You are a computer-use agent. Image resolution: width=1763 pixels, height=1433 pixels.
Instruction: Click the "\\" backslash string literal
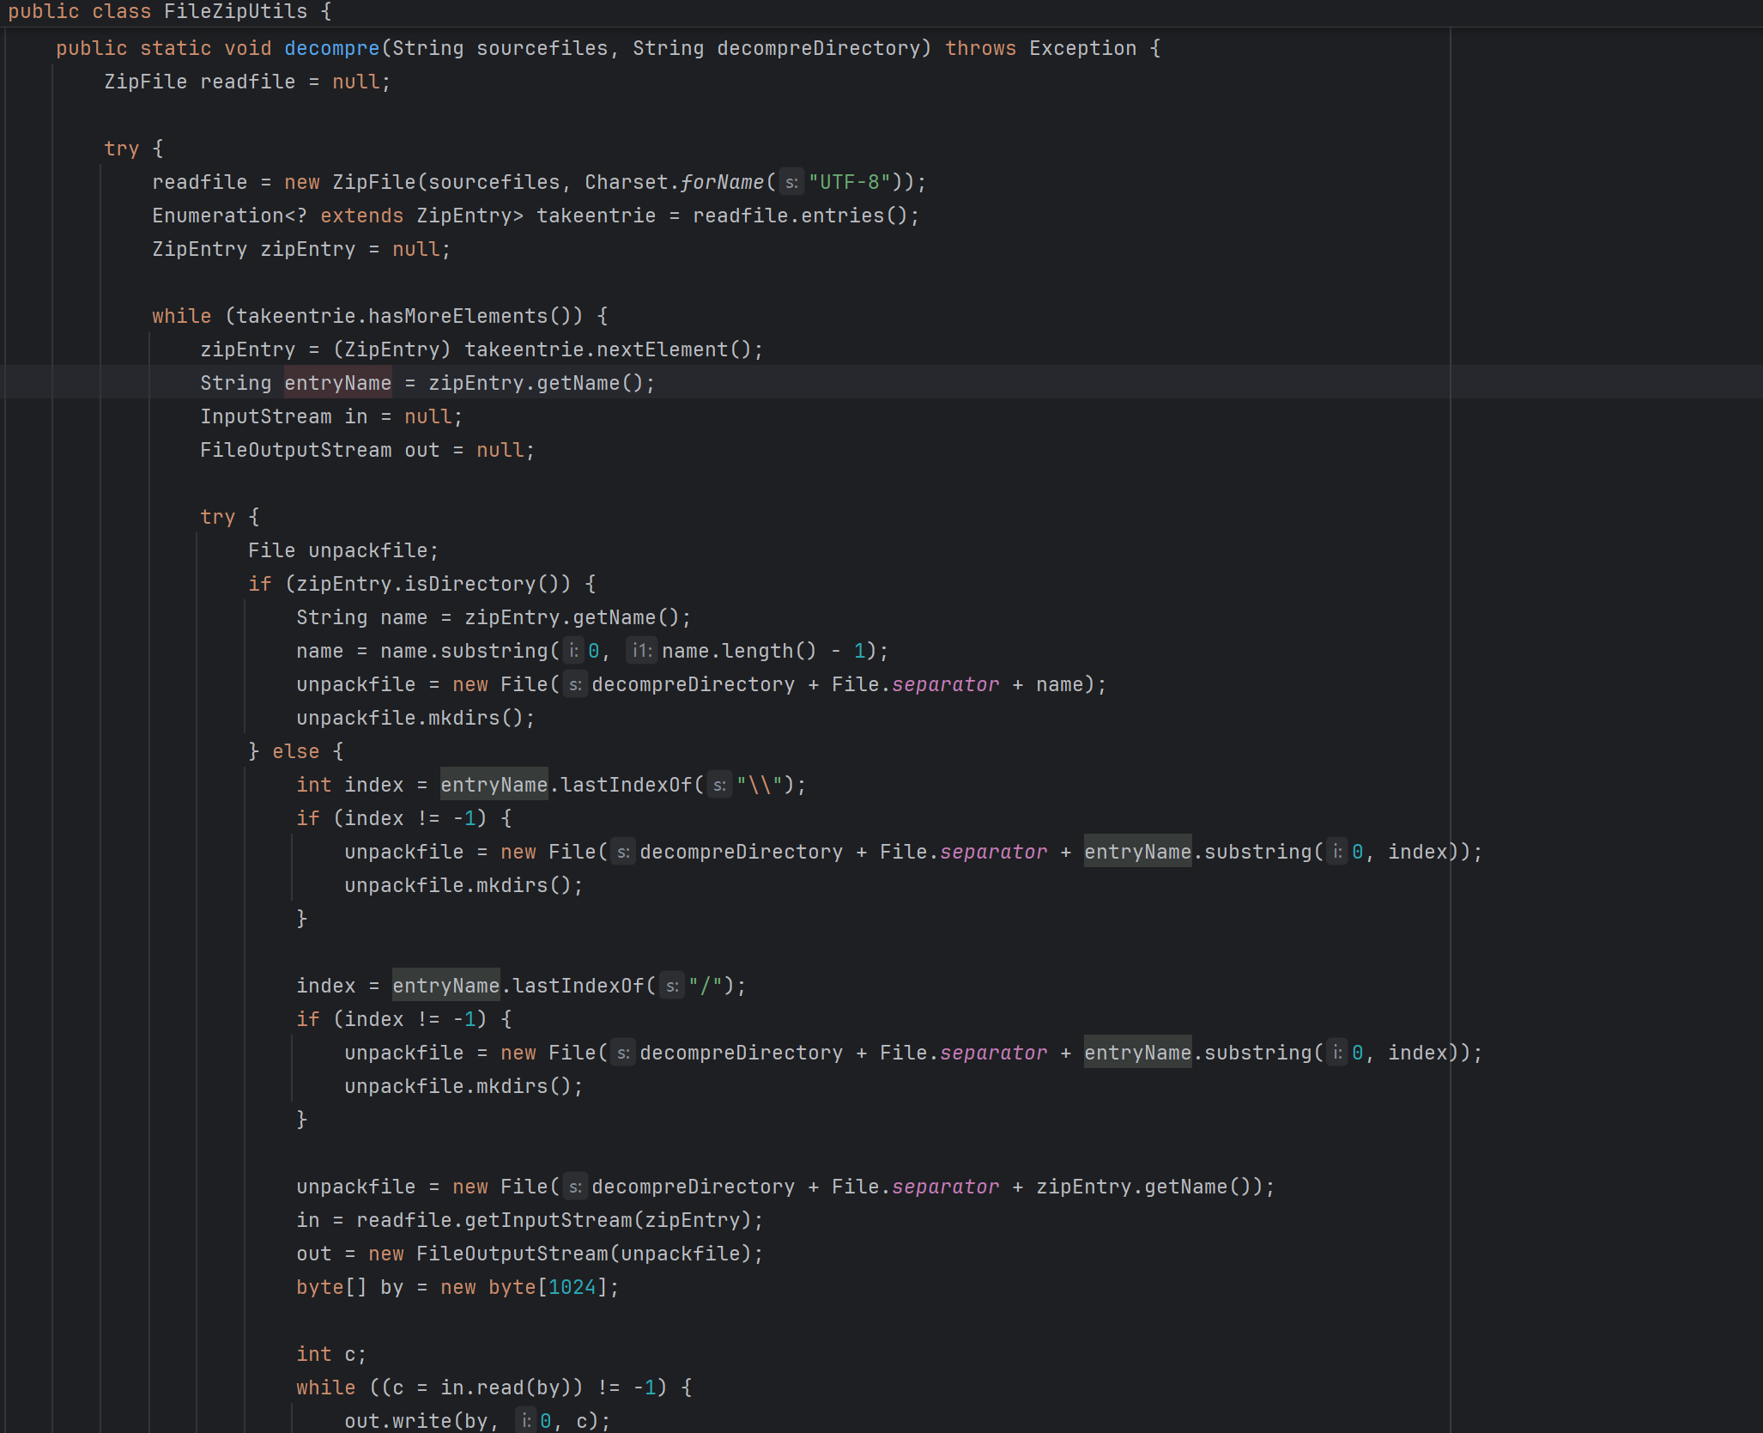pos(759,786)
